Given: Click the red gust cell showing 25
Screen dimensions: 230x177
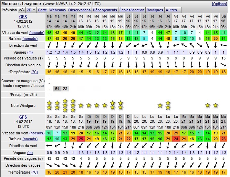Looking at the screenshot, I should click(x=81, y=139).
